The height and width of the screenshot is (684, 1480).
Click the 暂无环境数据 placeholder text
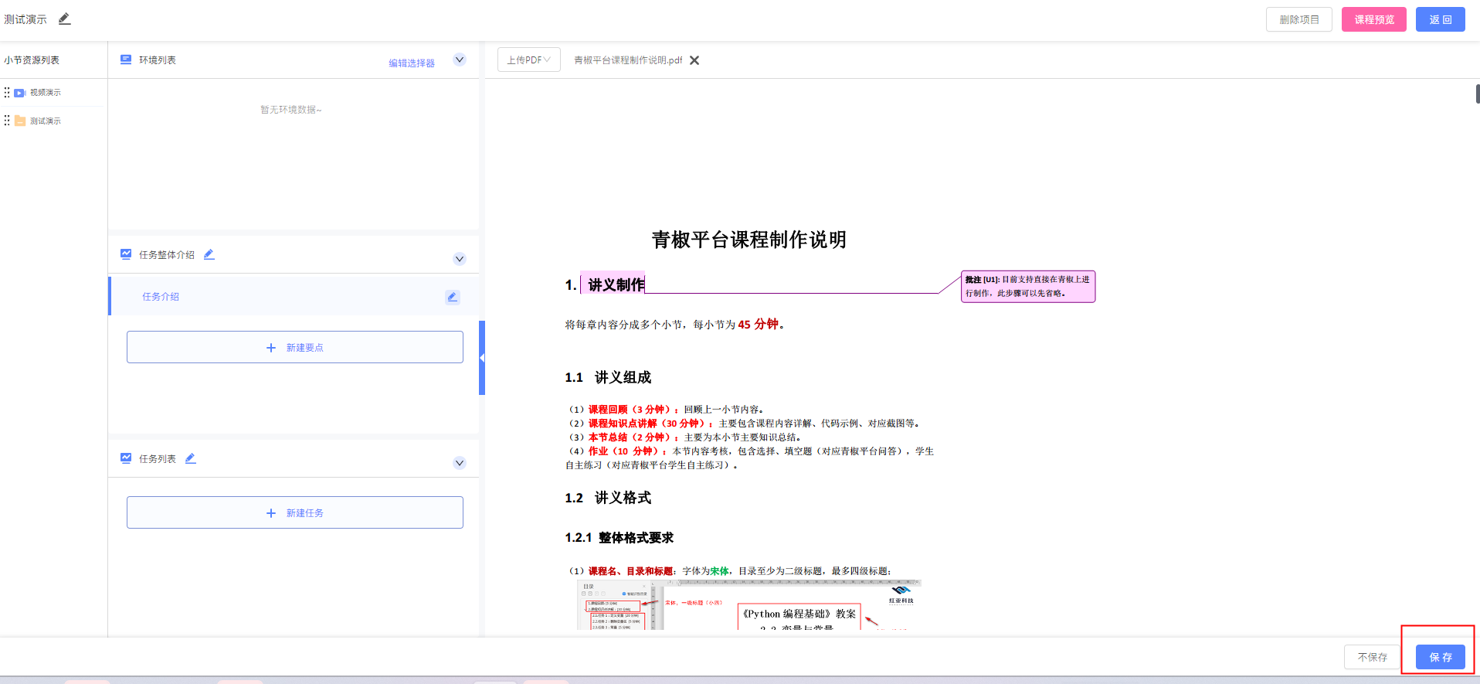pos(291,110)
